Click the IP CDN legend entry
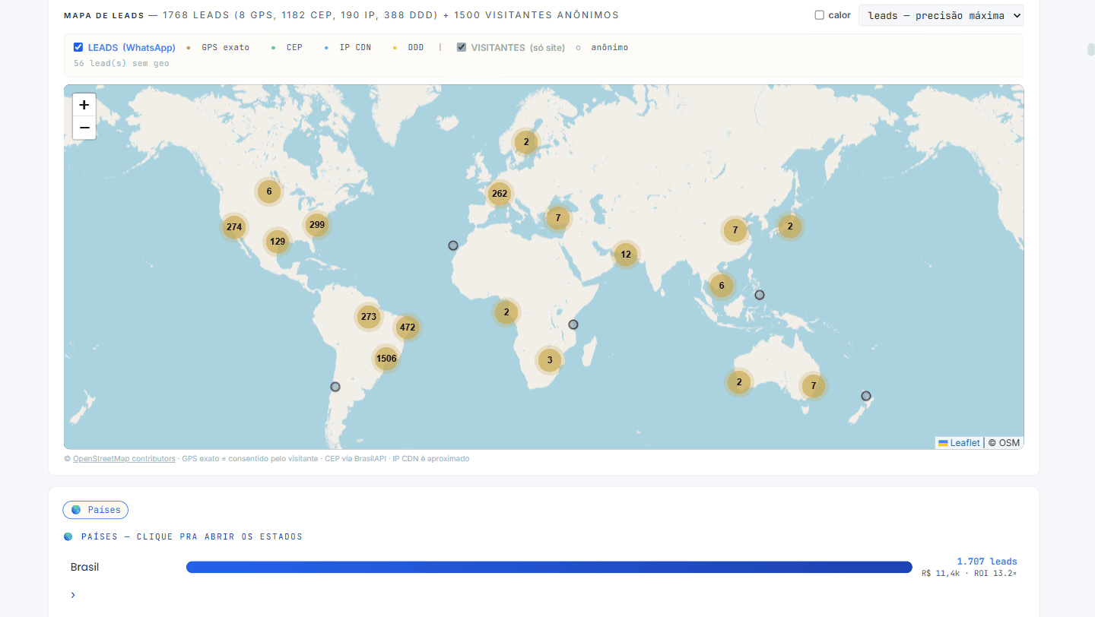Screen dimensions: 1095x617 (348, 47)
